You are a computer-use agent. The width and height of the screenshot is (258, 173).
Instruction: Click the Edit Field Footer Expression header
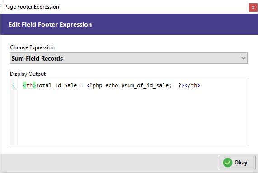click(x=50, y=25)
